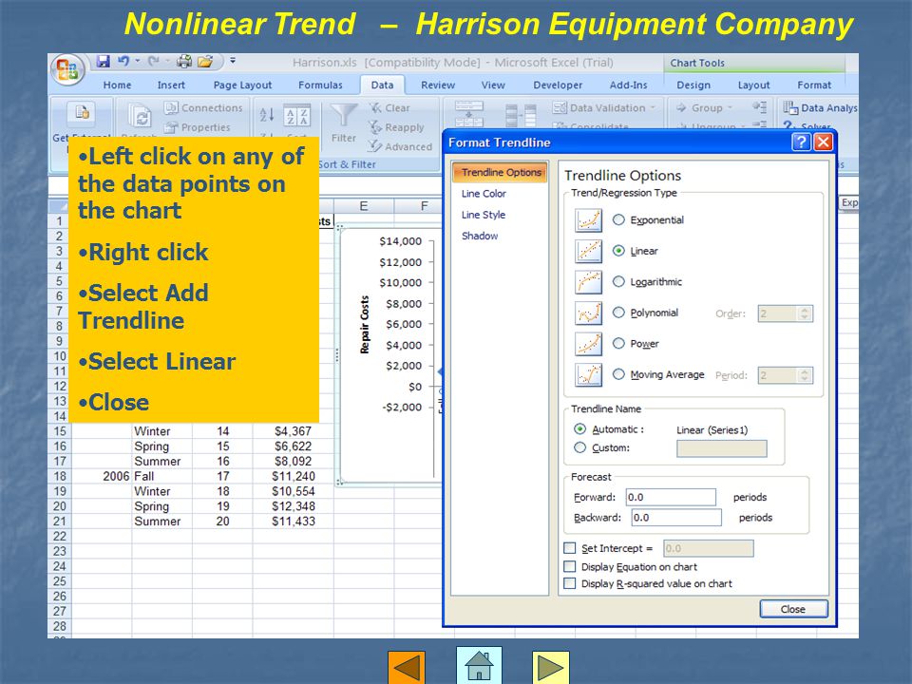The height and width of the screenshot is (684, 912).
Task: Click the Connections button
Action: (203, 107)
